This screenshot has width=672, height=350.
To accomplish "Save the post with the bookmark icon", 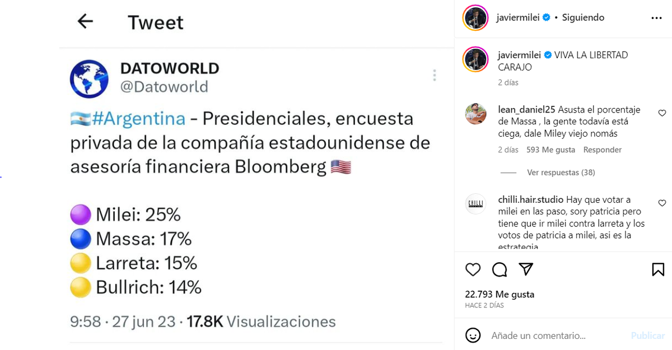I will (658, 270).
